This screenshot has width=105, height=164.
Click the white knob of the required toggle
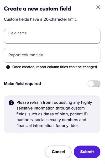pyautogui.click(x=91, y=84)
